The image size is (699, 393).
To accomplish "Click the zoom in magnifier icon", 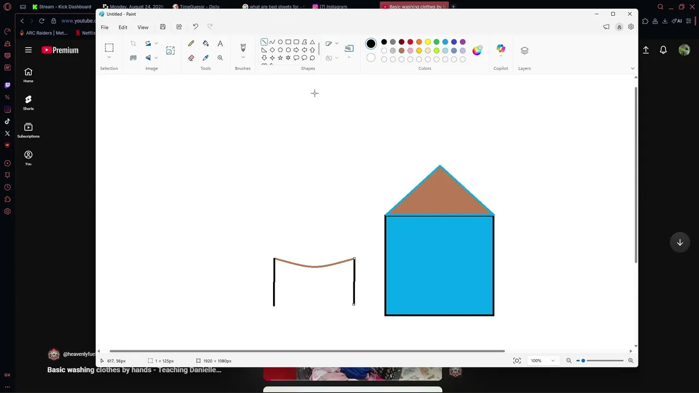I will click(631, 361).
